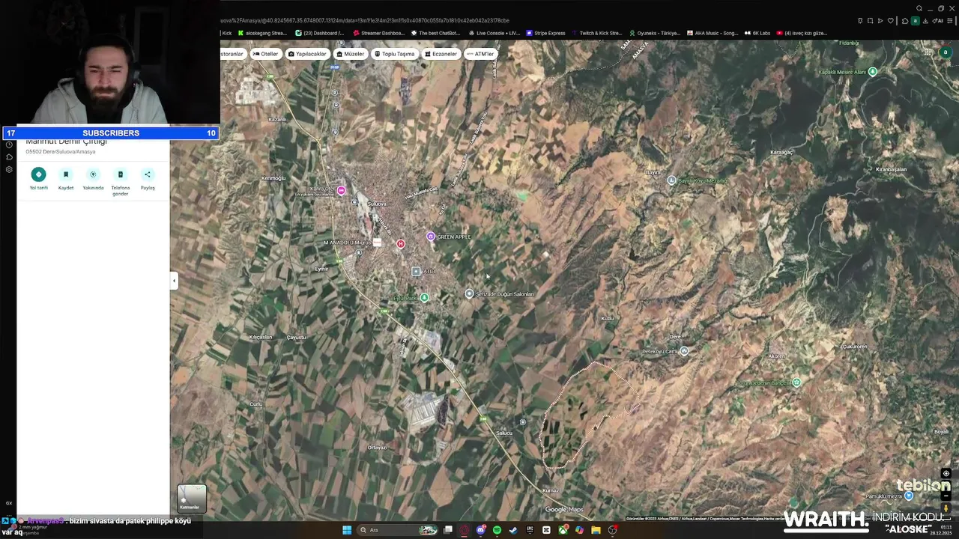Viewport: 959px width, 539px height.
Task: Click the Saluca village label
Action: tap(504, 433)
